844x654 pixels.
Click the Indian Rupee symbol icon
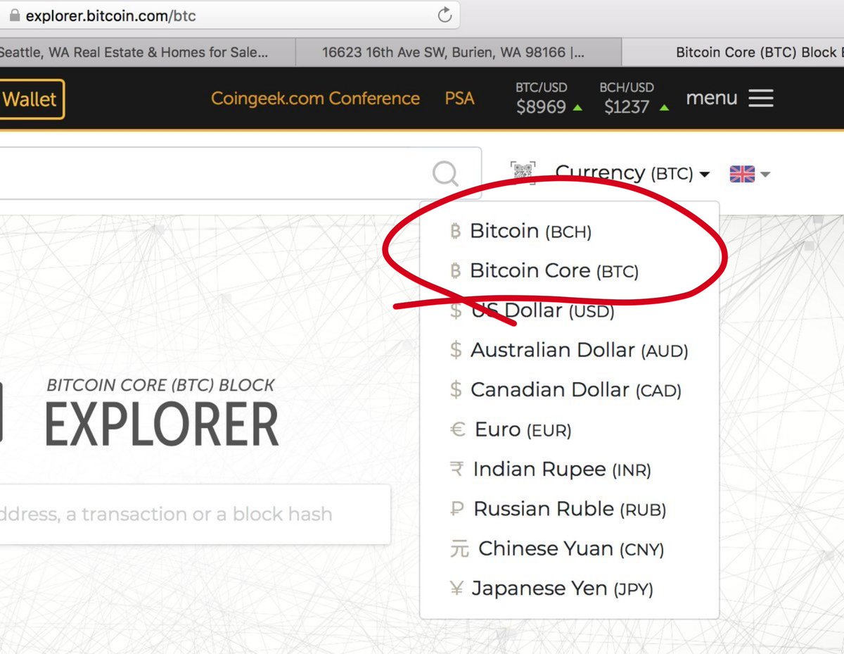coord(456,469)
